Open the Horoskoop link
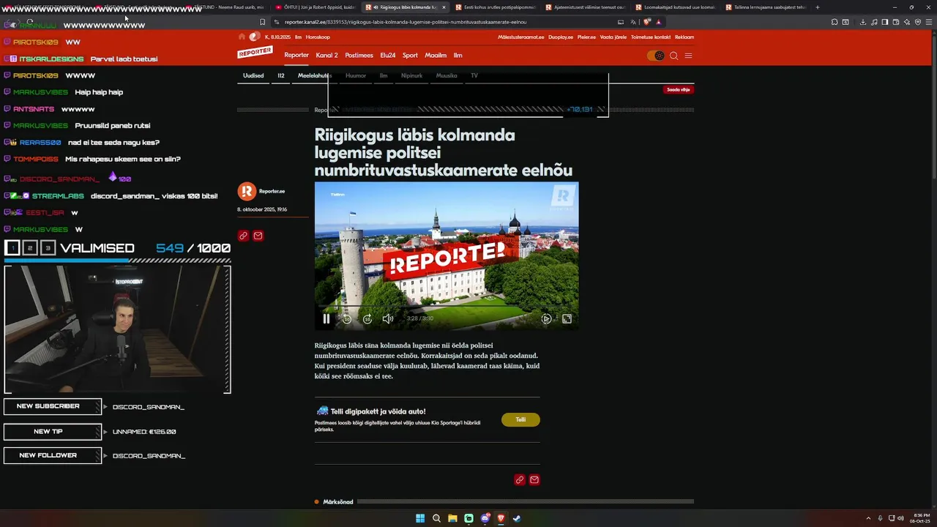Viewport: 937px width, 527px height. coord(318,37)
